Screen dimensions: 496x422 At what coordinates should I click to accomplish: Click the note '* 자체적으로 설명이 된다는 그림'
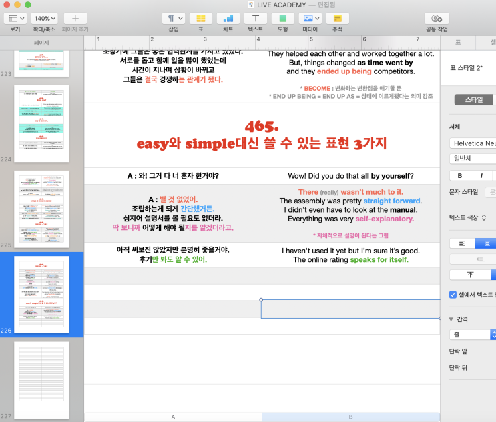pyautogui.click(x=351, y=235)
